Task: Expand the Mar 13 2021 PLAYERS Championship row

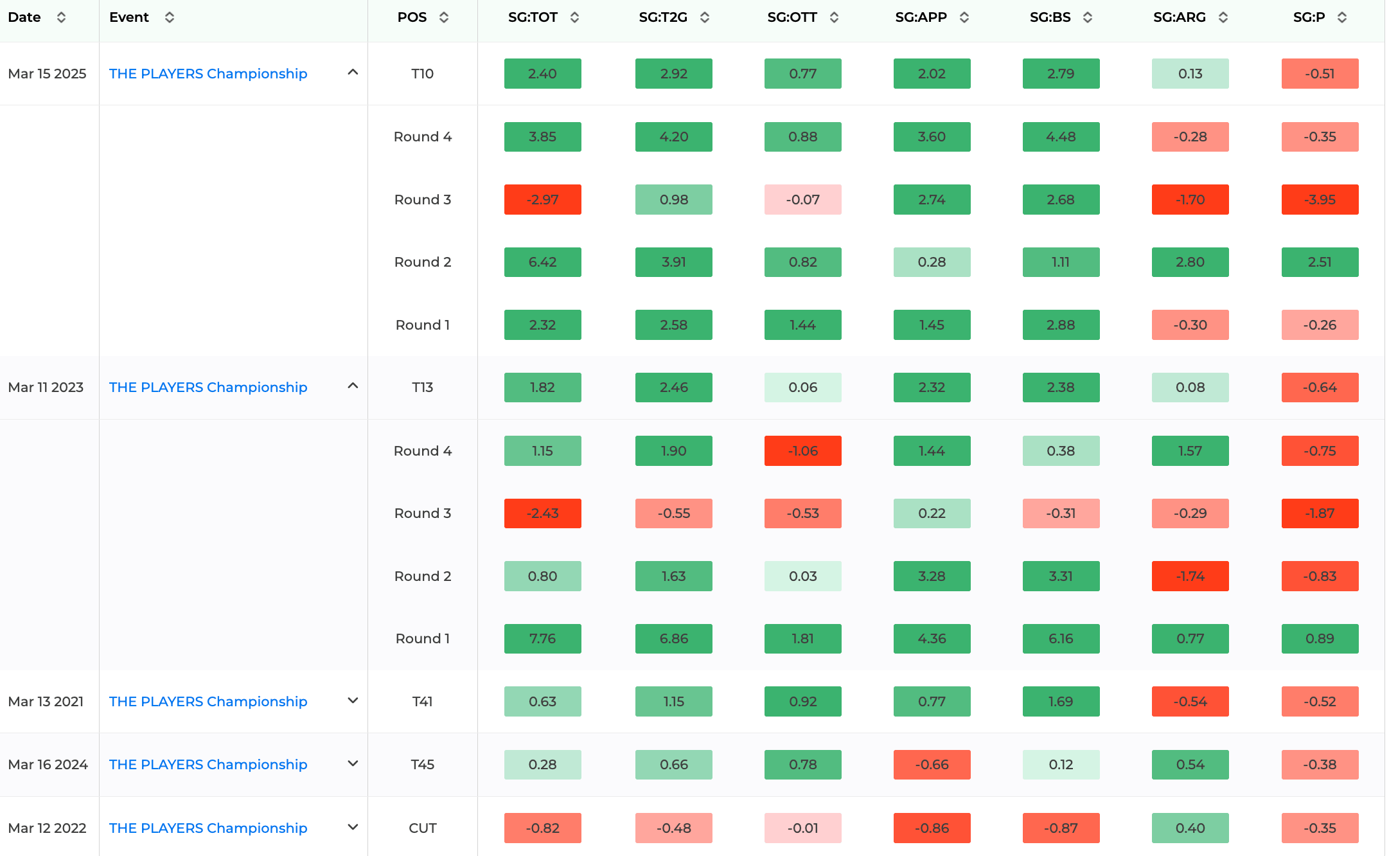Action: (353, 700)
